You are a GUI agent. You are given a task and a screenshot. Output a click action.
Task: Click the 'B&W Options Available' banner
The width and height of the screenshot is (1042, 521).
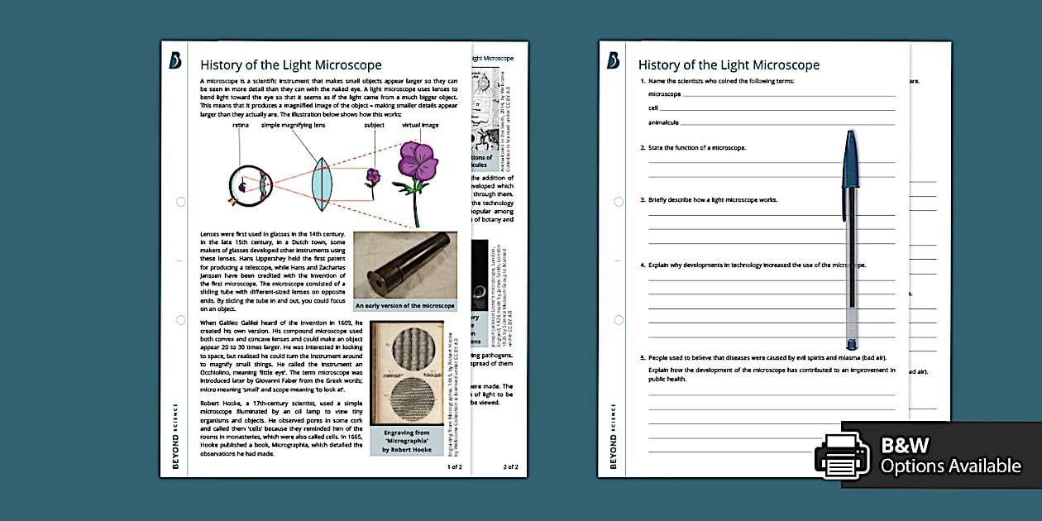pos(943,453)
